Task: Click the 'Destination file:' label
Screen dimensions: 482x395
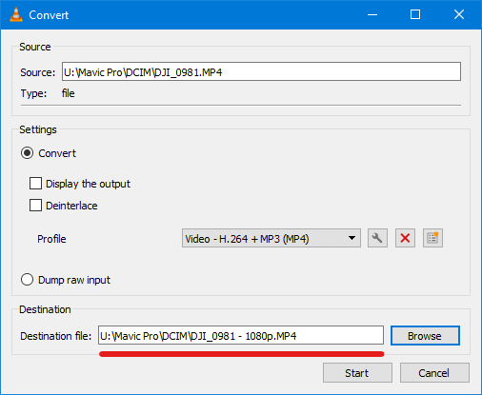Action: tap(56, 336)
